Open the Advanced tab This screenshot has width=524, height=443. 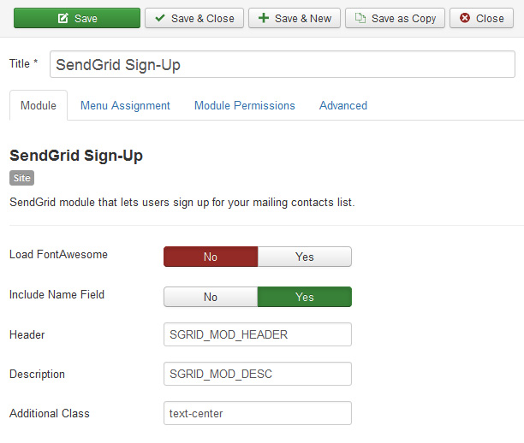pos(343,105)
